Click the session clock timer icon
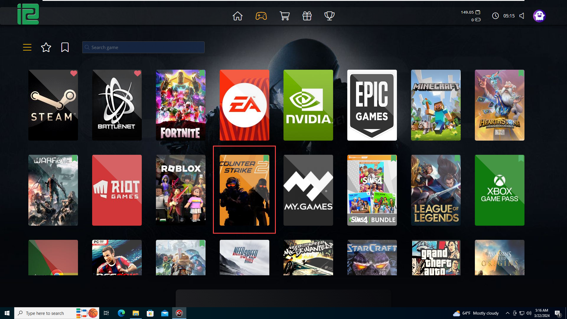 click(x=496, y=16)
